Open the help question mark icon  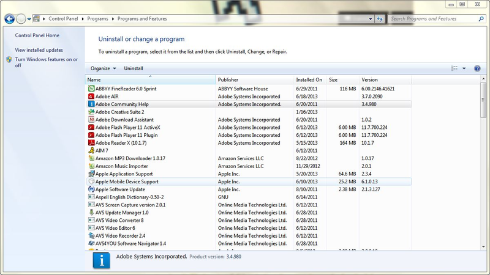(x=477, y=68)
